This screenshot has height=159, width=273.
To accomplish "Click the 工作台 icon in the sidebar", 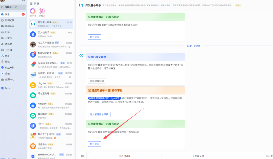I will click(x=3, y=50).
